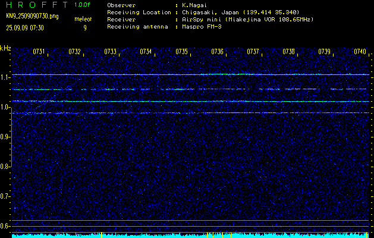This screenshot has height=238, width=374.
Task: Click the meteor label above the count
Action: click(83, 19)
